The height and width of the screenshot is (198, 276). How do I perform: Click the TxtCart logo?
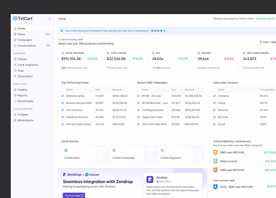pos(23,19)
